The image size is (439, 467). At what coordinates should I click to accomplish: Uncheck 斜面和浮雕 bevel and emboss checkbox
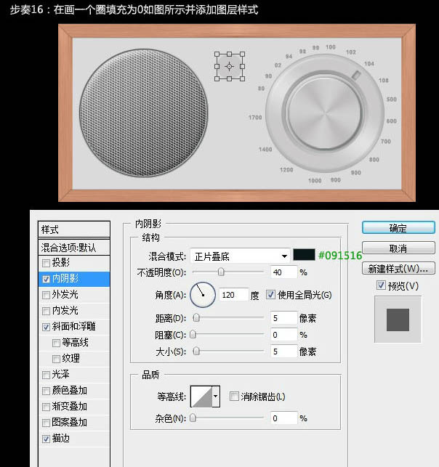pyautogui.click(x=46, y=327)
